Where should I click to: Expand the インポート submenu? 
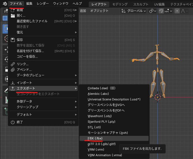pyautogui.click(x=43, y=83)
